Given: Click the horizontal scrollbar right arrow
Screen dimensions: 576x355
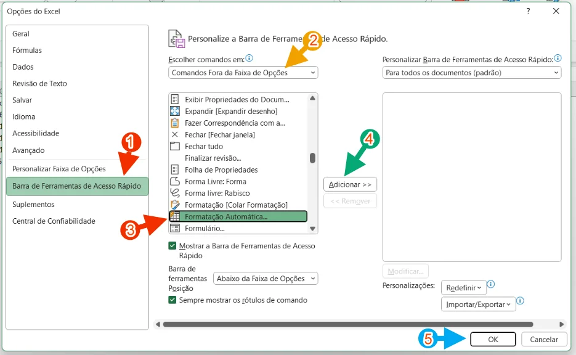Looking at the screenshot, I should [x=561, y=324].
